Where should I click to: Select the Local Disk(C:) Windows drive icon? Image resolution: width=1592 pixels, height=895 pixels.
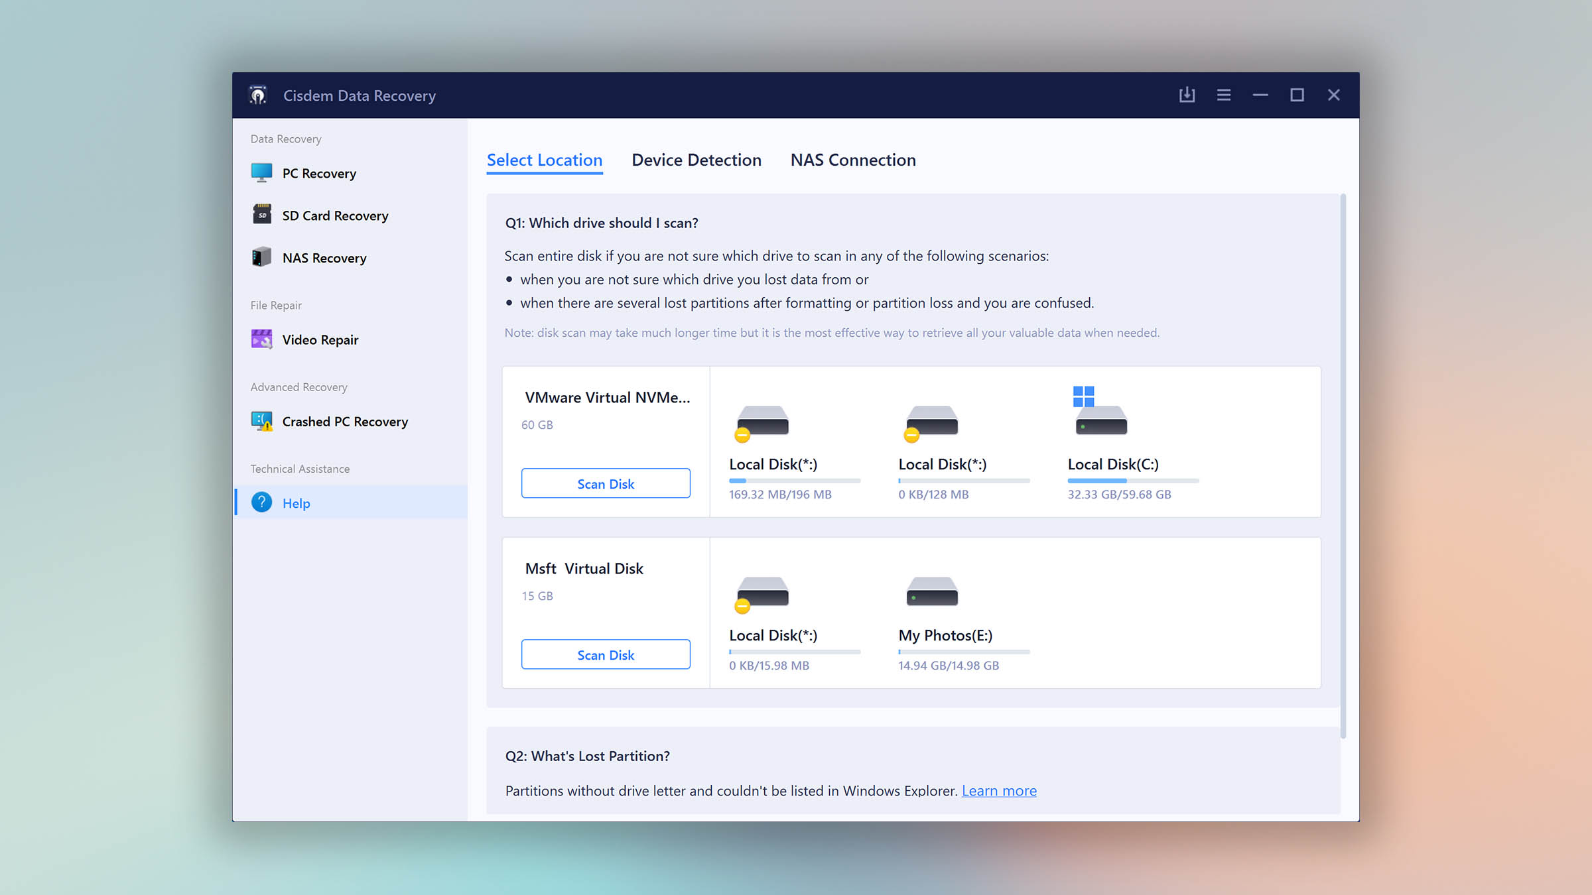1100,411
